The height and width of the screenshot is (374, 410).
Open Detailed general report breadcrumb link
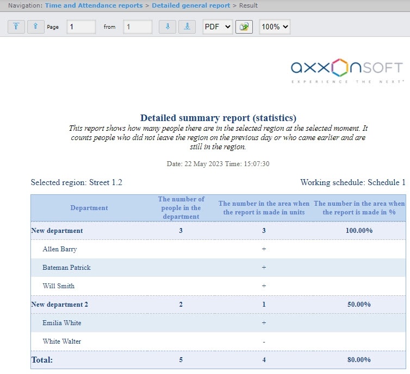[191, 5]
